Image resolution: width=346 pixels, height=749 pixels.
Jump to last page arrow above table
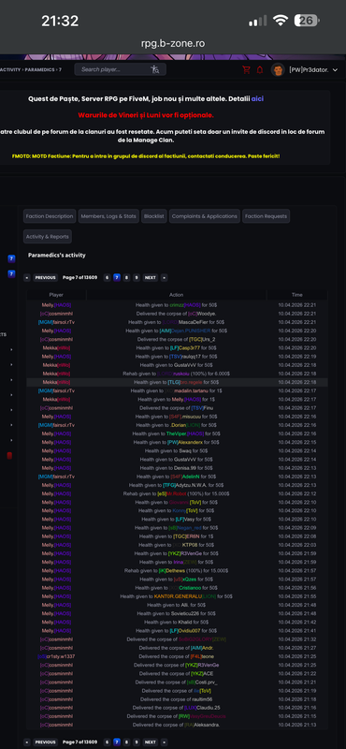coord(164,277)
